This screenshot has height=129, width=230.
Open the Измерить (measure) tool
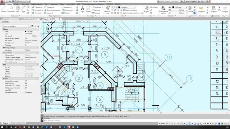point(201,9)
